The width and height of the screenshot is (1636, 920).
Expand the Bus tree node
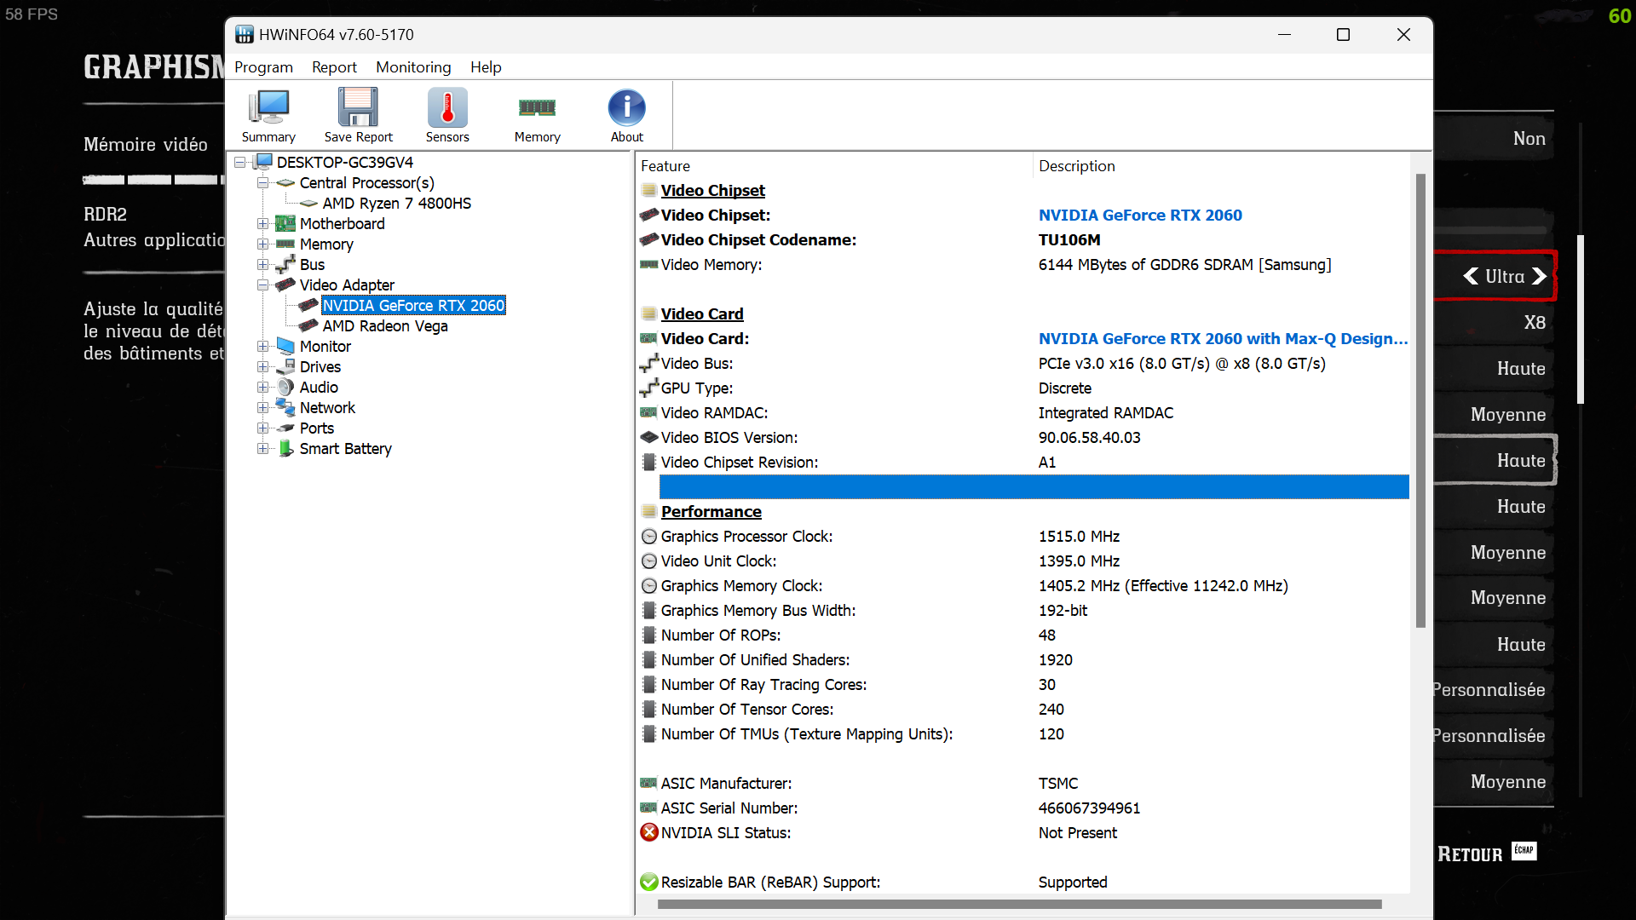pos(263,264)
